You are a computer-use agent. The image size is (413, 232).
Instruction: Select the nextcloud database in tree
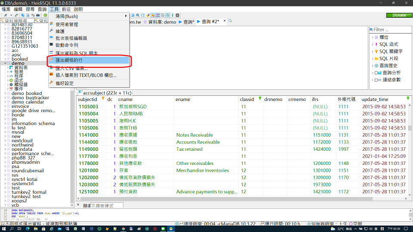coord(22,141)
